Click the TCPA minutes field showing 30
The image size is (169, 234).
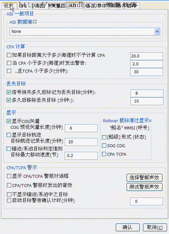click(x=146, y=72)
